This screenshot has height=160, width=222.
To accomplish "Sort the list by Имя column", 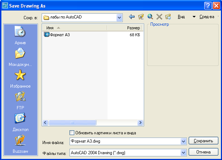I will [x=75, y=28].
